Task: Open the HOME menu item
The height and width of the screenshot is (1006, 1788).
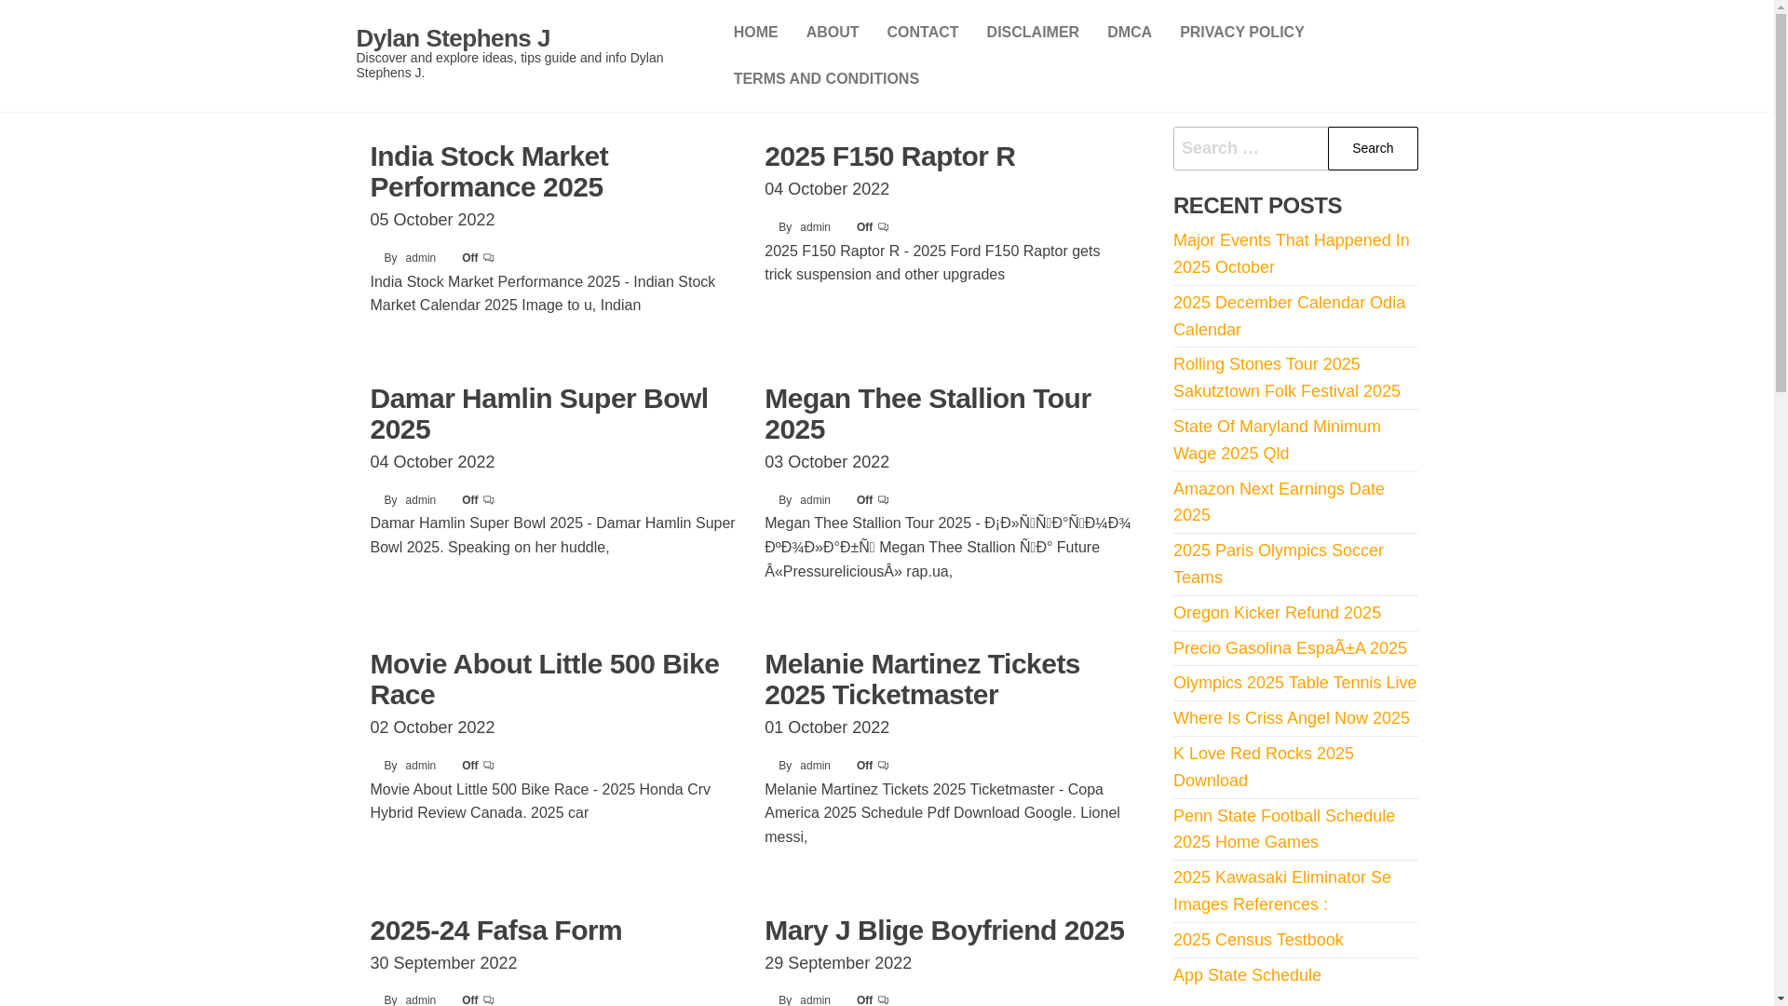Action: click(x=755, y=33)
